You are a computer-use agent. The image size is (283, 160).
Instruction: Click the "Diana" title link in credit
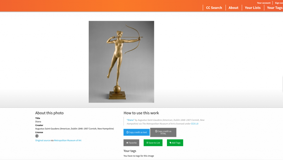pos(130,120)
